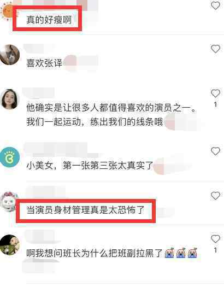Select the comment text "真的好瘦啊"
This screenshot has width=224, height=287.
pyautogui.click(x=49, y=20)
